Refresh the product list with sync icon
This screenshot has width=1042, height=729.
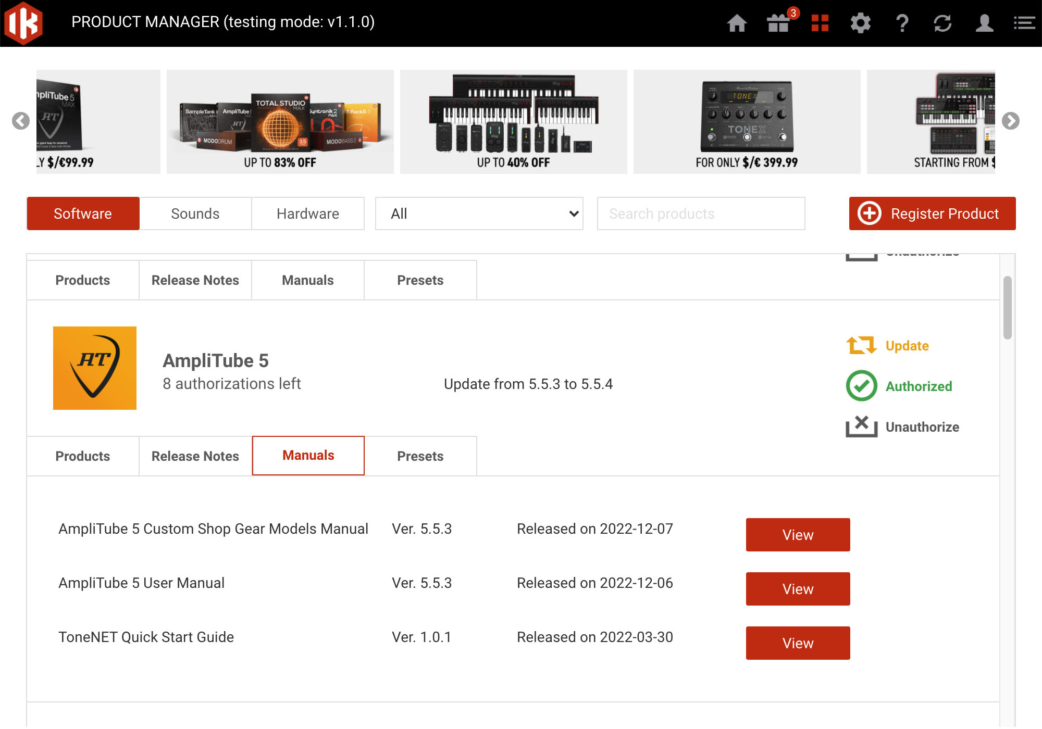pyautogui.click(x=942, y=23)
